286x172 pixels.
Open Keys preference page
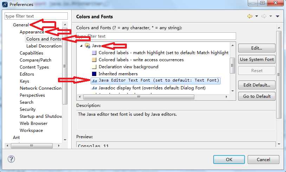(x=24, y=81)
